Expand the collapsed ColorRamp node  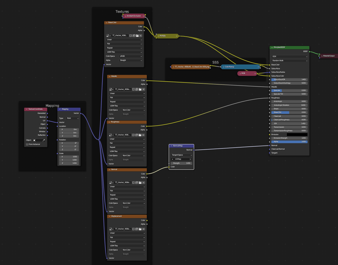click(x=223, y=67)
